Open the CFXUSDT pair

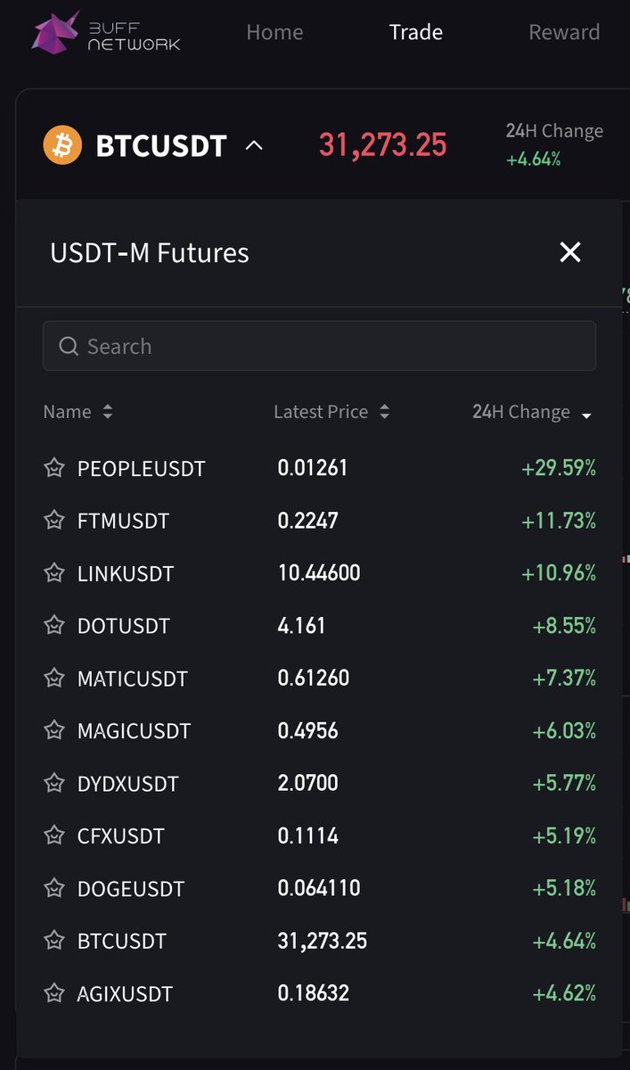coord(121,836)
